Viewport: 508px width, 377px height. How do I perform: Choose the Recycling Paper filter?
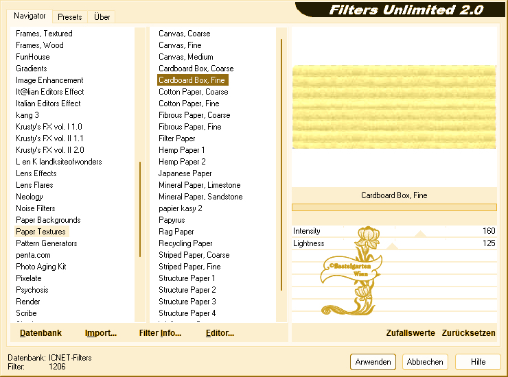point(185,243)
